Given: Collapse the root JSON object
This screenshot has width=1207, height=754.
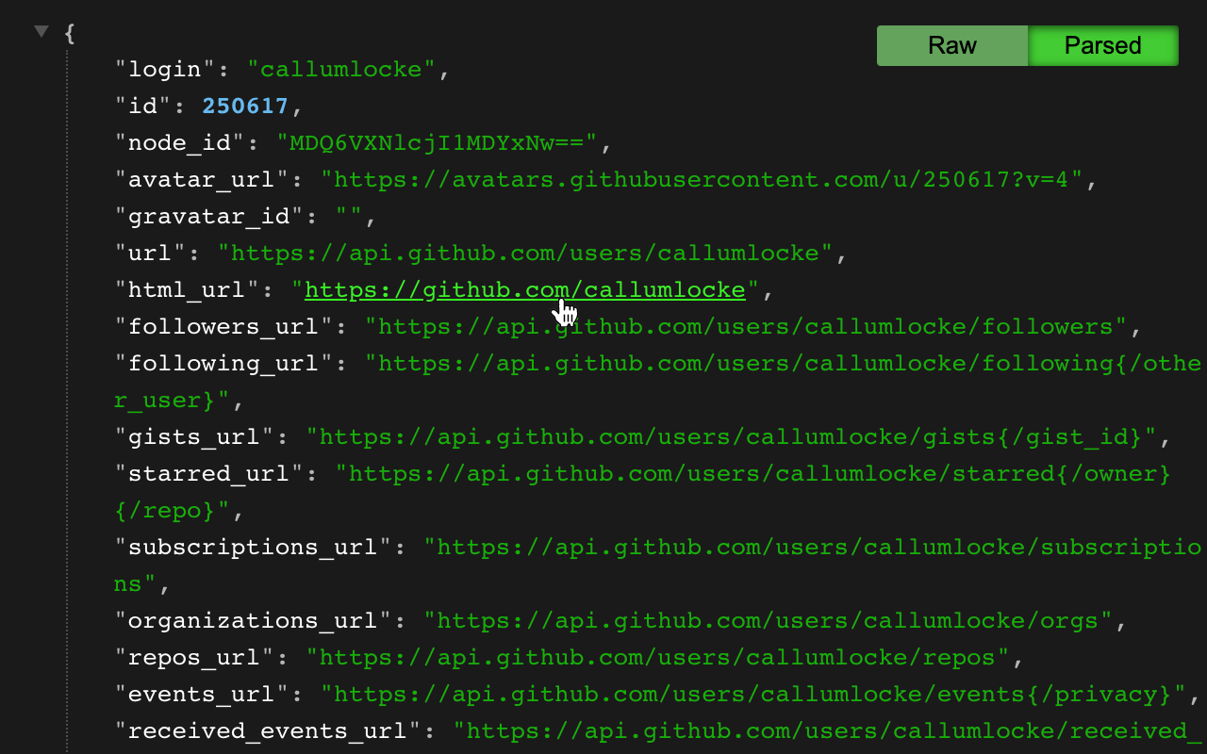Looking at the screenshot, I should (40, 31).
